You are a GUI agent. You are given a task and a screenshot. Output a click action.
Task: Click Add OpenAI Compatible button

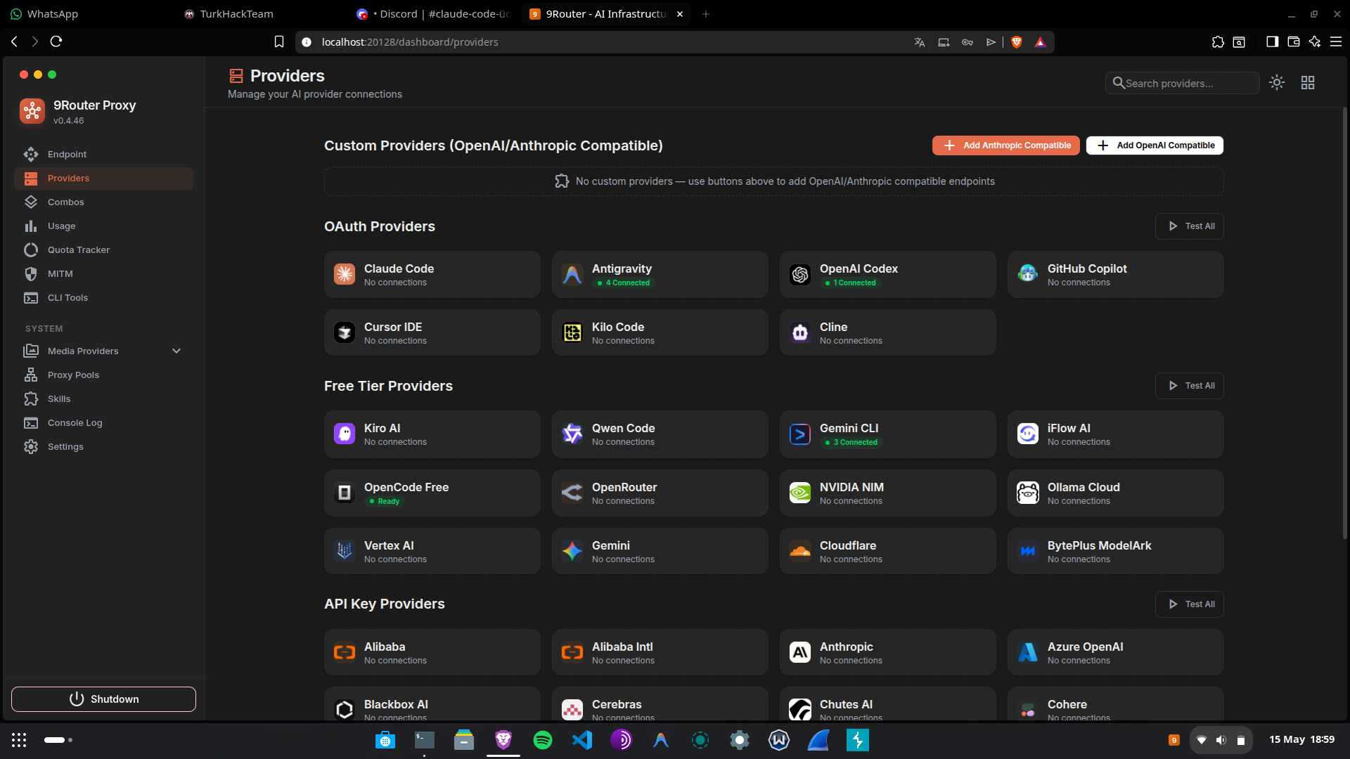(x=1155, y=145)
